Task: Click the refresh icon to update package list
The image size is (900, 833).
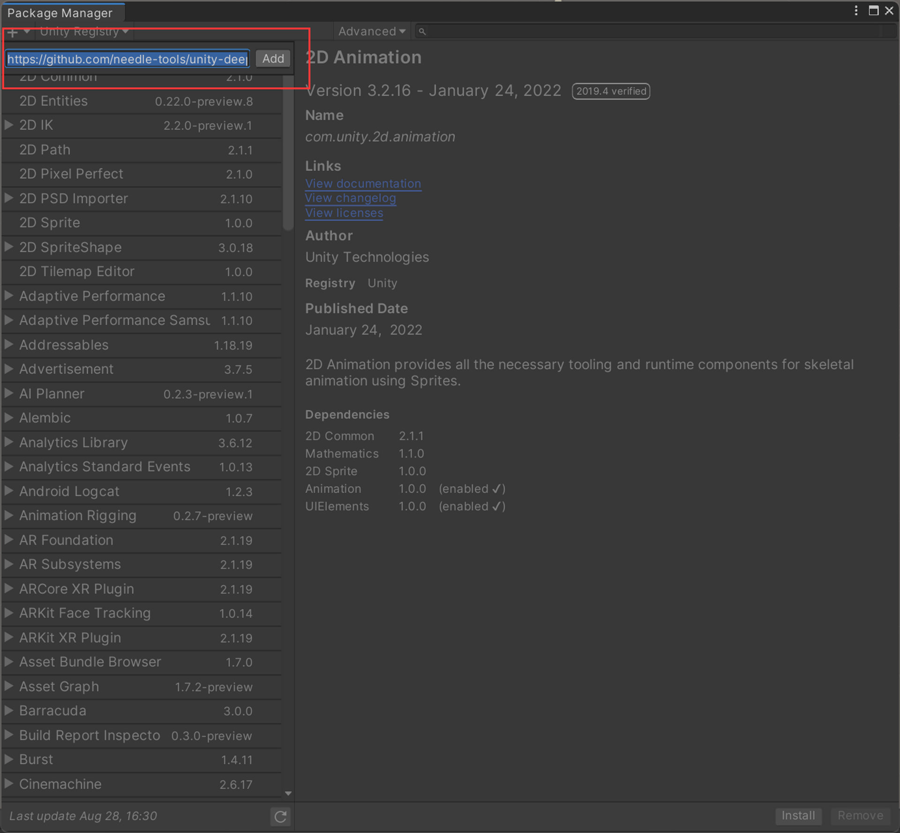Action: 280,816
